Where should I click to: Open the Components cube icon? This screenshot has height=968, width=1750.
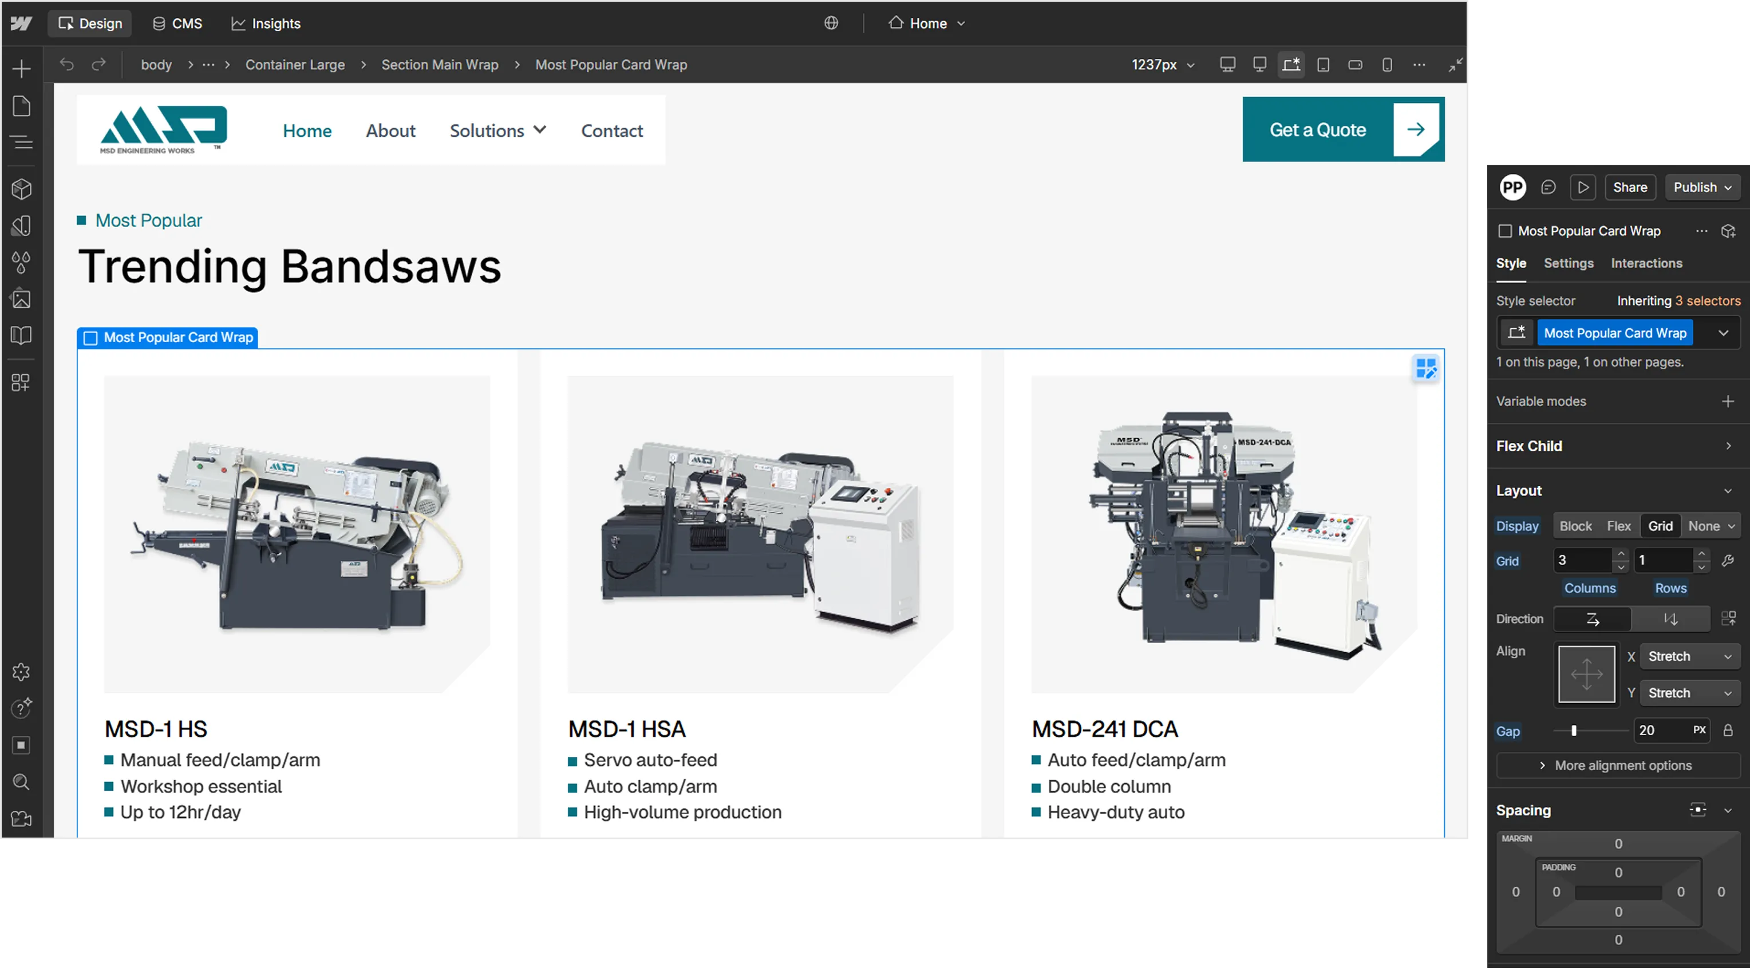coord(21,189)
